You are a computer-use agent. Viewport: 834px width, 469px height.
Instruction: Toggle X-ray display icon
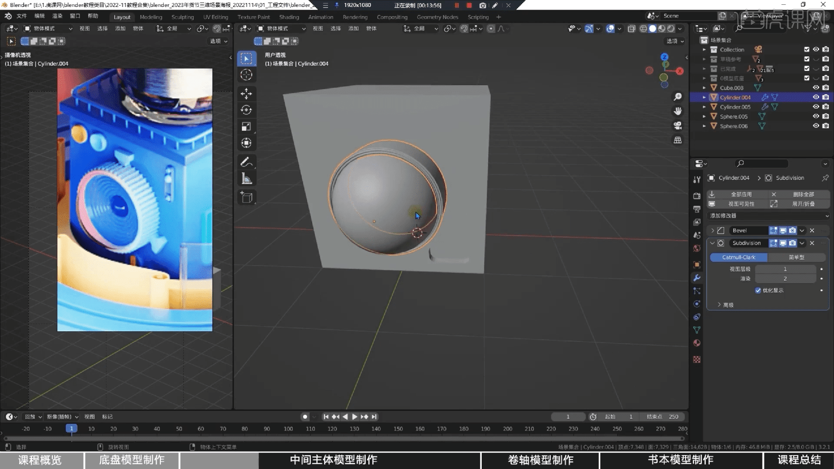tap(631, 29)
